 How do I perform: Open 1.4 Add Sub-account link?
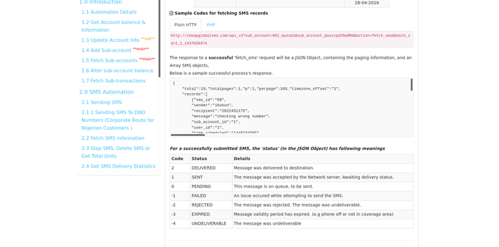(106, 50)
